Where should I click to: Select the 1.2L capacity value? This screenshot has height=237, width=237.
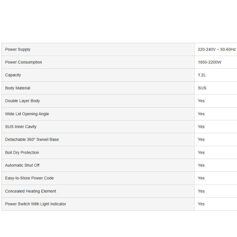[202, 75]
